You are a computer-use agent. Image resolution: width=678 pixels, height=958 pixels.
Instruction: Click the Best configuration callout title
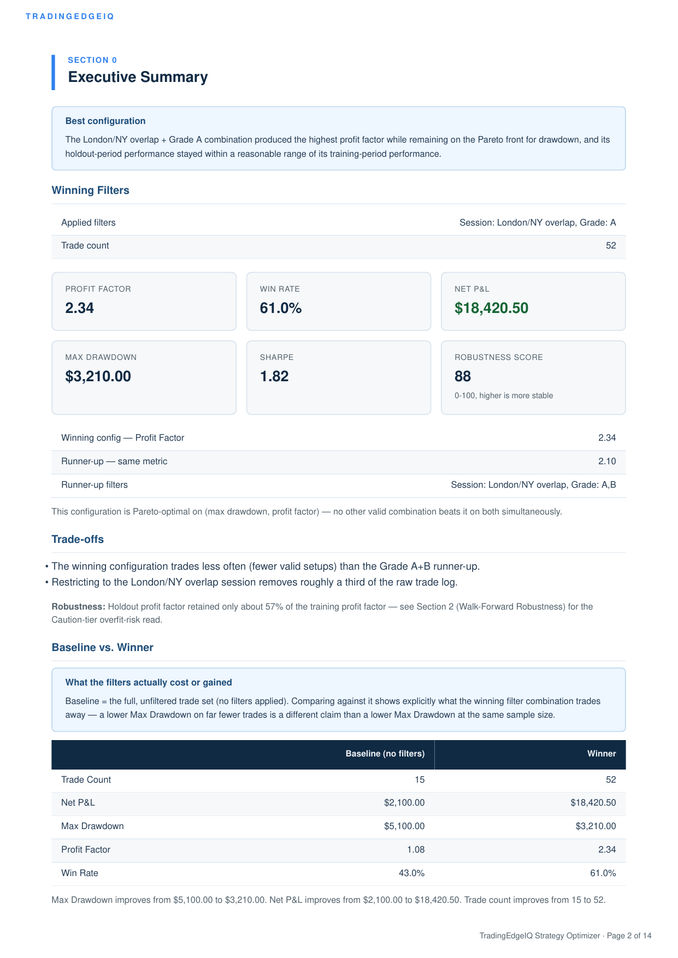[x=105, y=121]
